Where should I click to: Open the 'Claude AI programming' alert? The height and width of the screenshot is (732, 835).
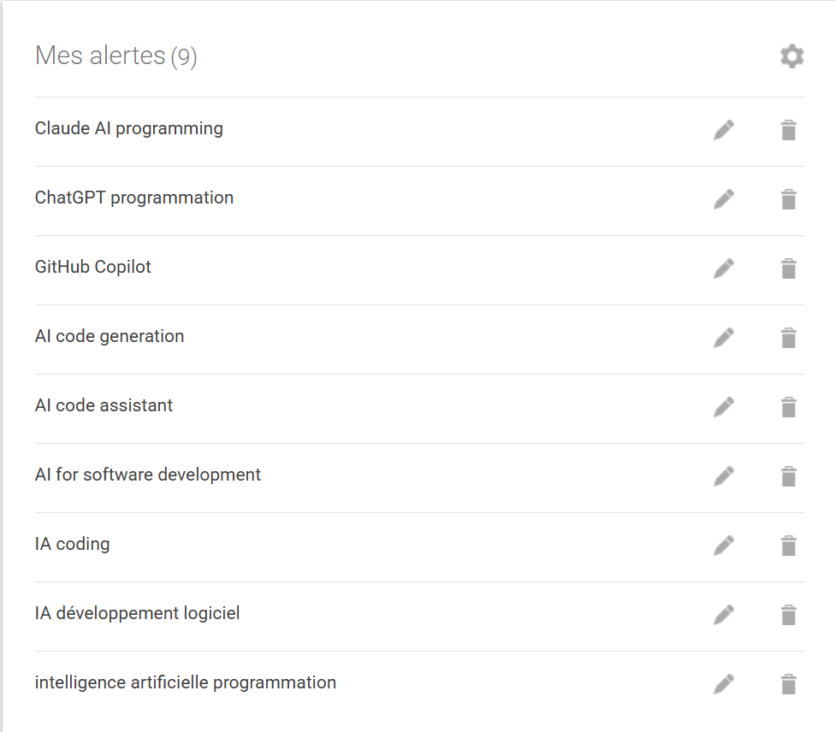[x=128, y=128]
